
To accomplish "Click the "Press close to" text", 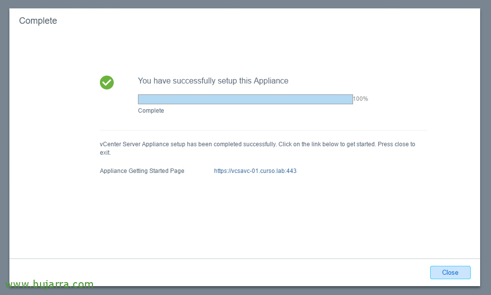I will 397,144.
